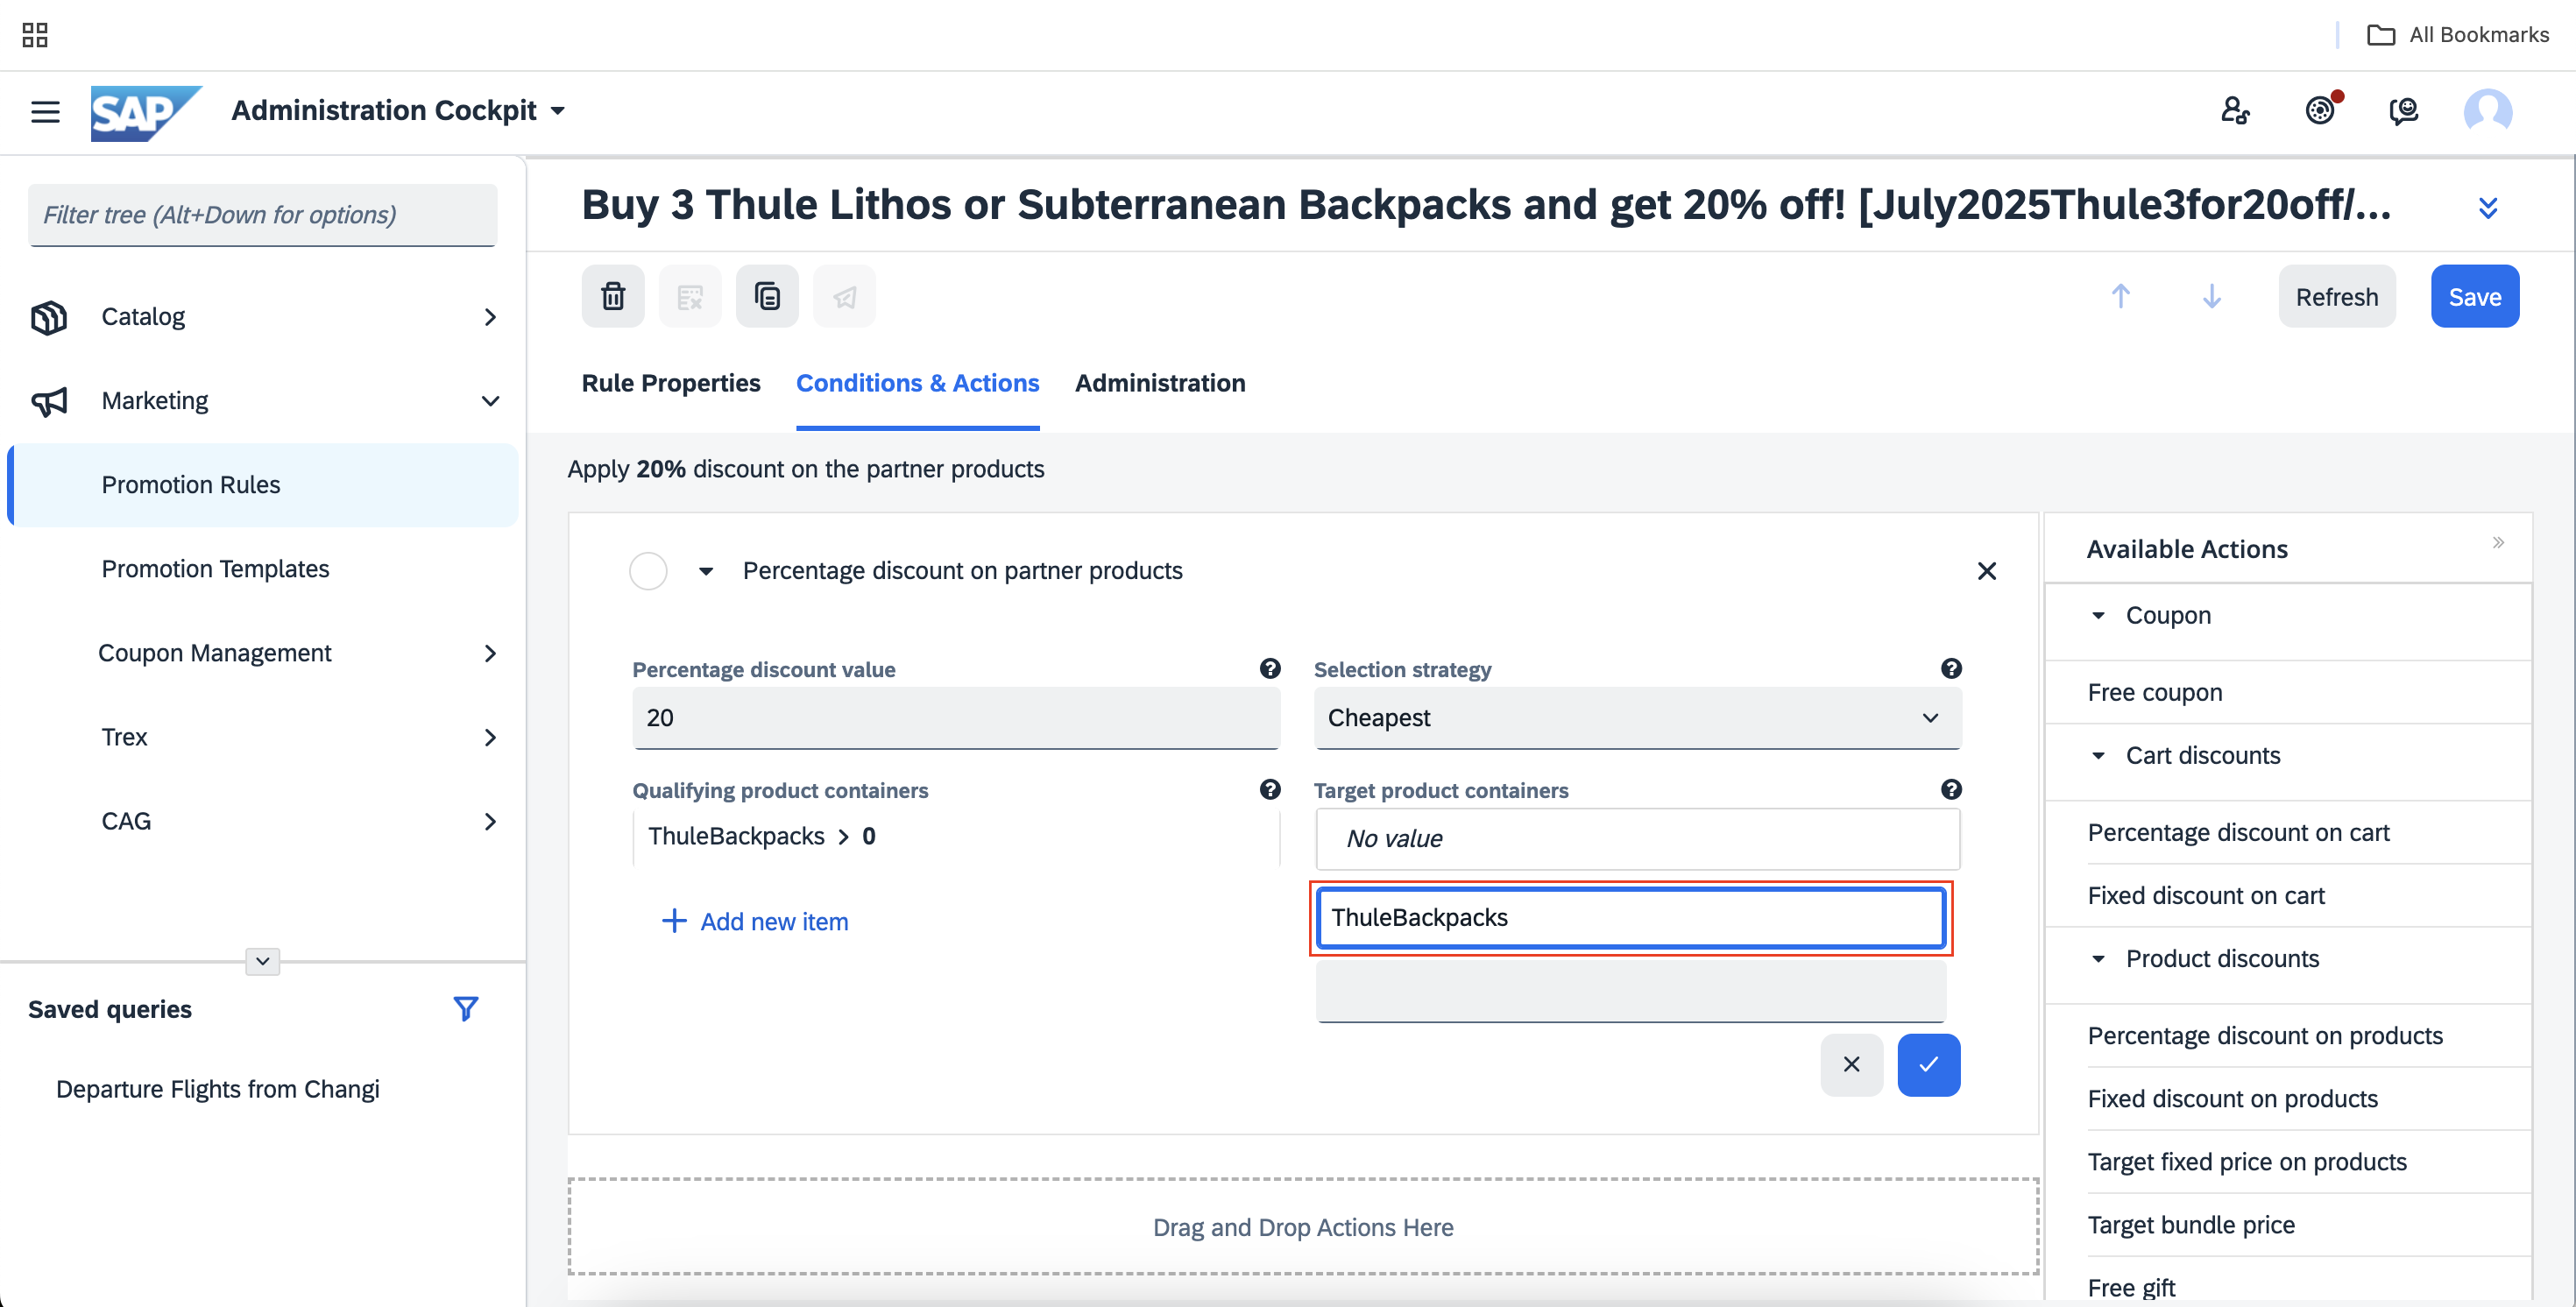Image resolution: width=2576 pixels, height=1307 pixels.
Task: Open the chat support assistant icon
Action: 2404,110
